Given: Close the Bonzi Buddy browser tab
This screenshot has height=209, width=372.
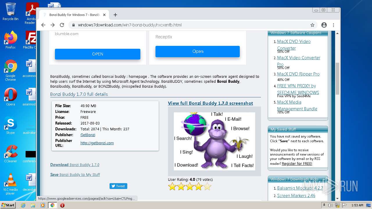Looking at the screenshot, I should 104,15.
